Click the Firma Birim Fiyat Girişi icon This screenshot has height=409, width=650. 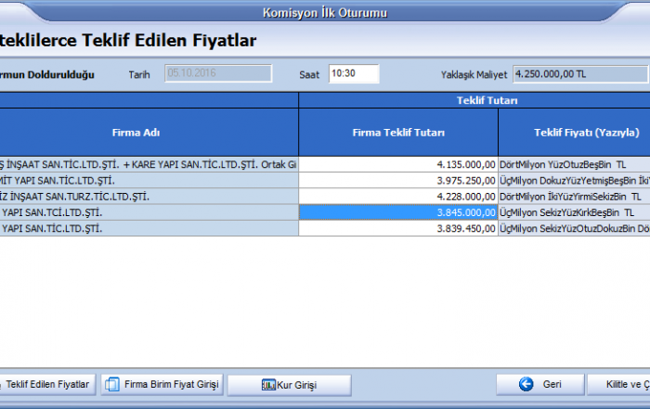click(x=112, y=384)
